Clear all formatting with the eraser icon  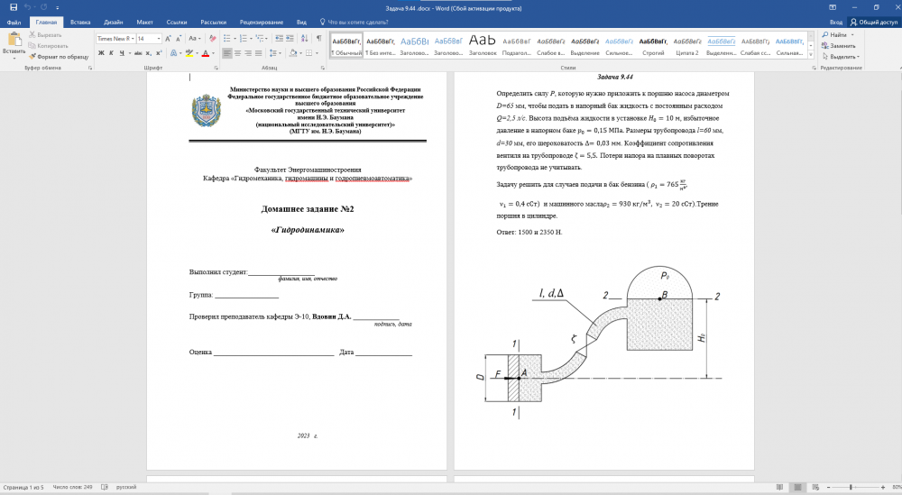pyautogui.click(x=212, y=39)
